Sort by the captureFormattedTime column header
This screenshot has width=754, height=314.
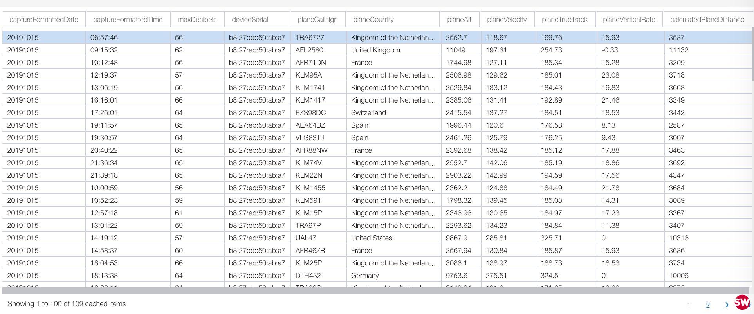[x=128, y=20]
